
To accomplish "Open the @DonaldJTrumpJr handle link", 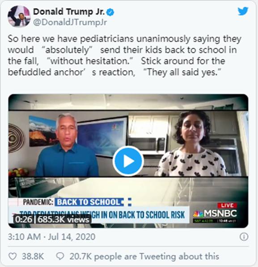I will [x=70, y=22].
